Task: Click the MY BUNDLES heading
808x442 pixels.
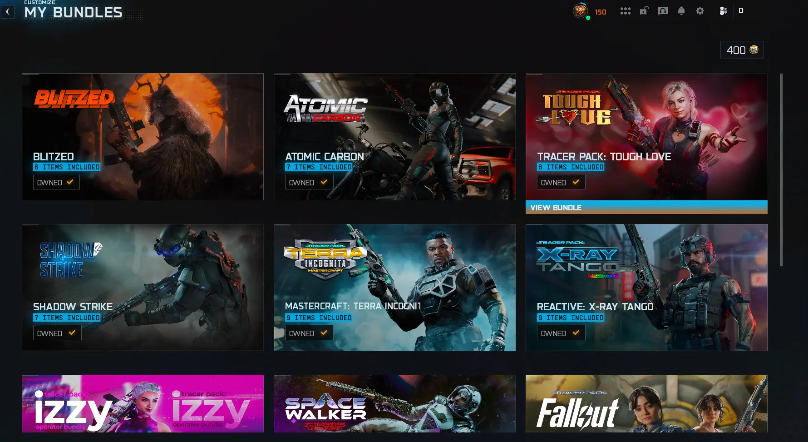Action: pyautogui.click(x=73, y=12)
